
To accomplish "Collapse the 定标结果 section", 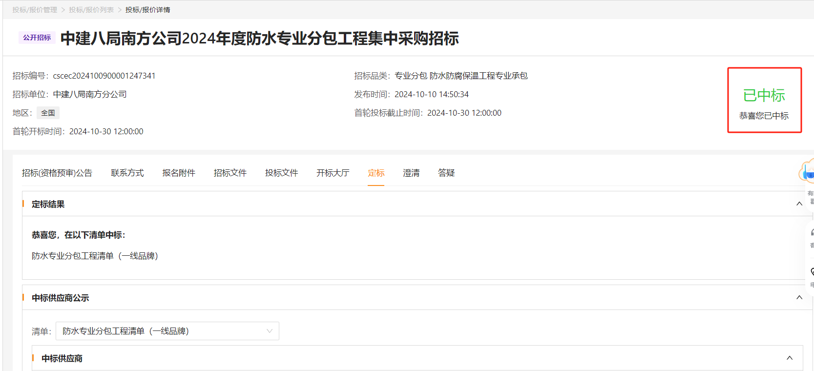I will [799, 204].
